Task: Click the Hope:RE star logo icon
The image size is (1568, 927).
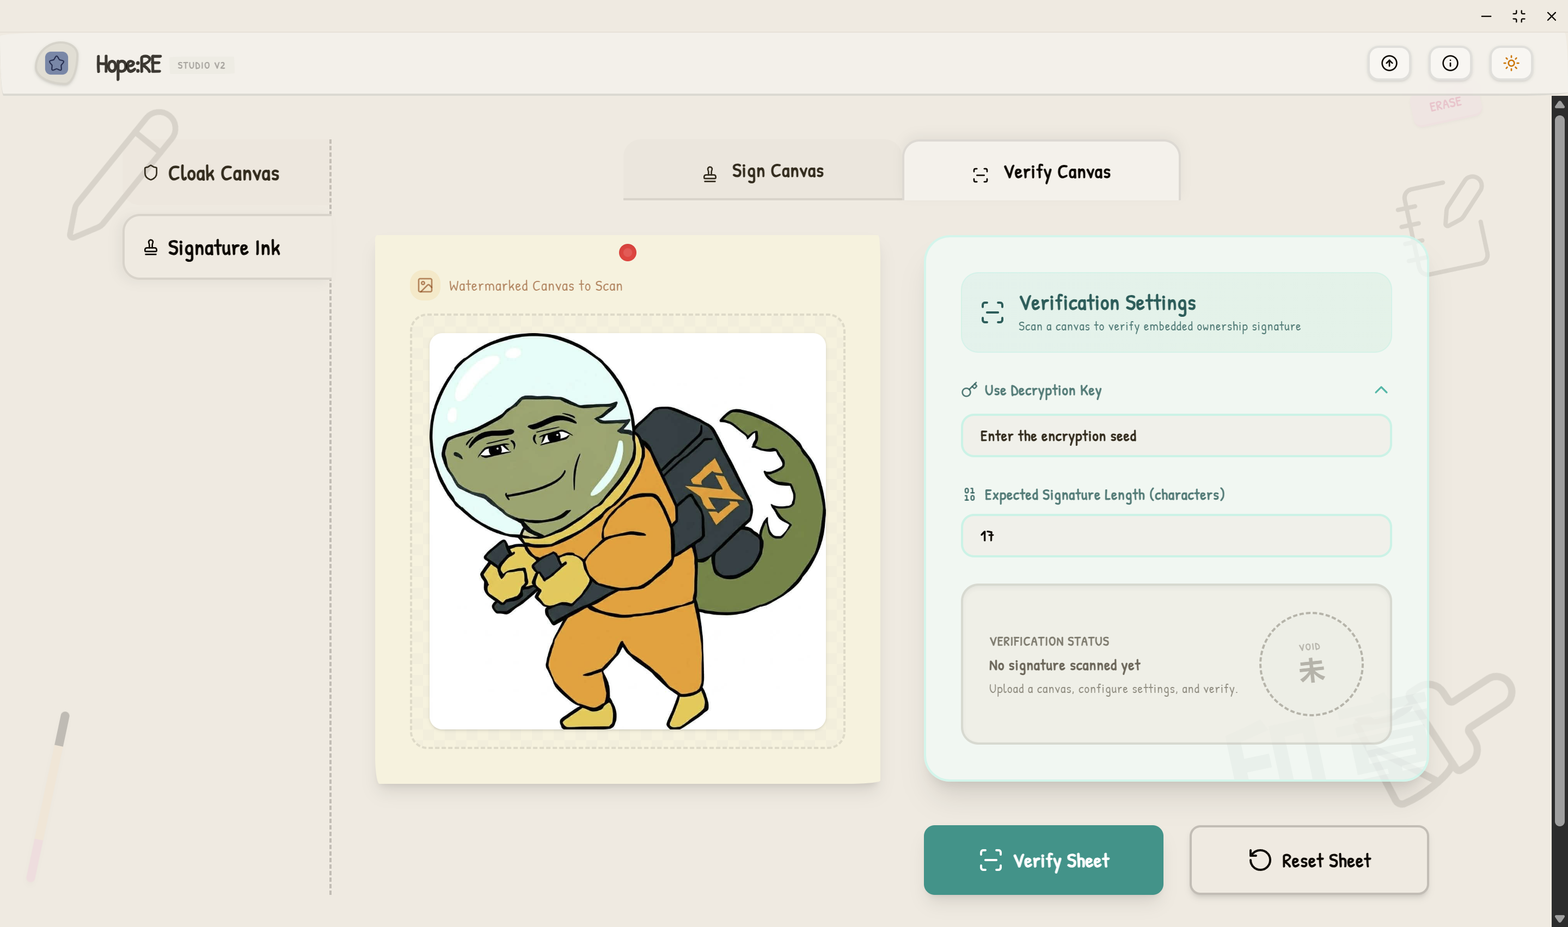Action: pos(57,63)
